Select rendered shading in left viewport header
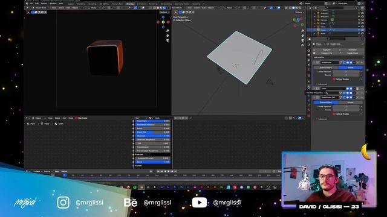 tap(164, 8)
